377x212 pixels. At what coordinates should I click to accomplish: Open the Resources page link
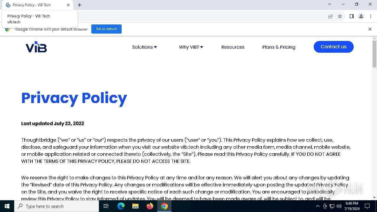233,47
